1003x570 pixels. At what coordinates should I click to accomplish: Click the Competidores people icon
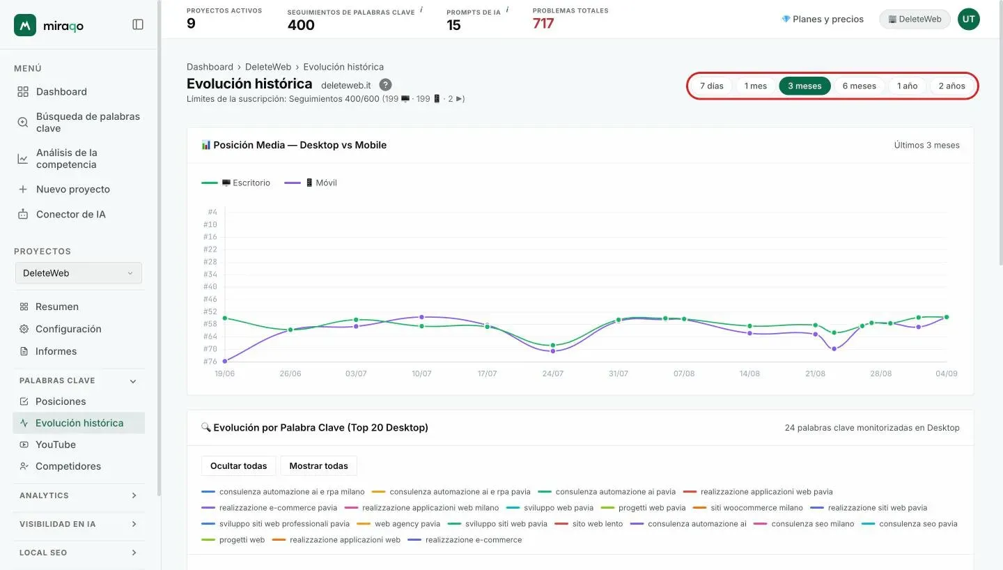click(x=24, y=466)
